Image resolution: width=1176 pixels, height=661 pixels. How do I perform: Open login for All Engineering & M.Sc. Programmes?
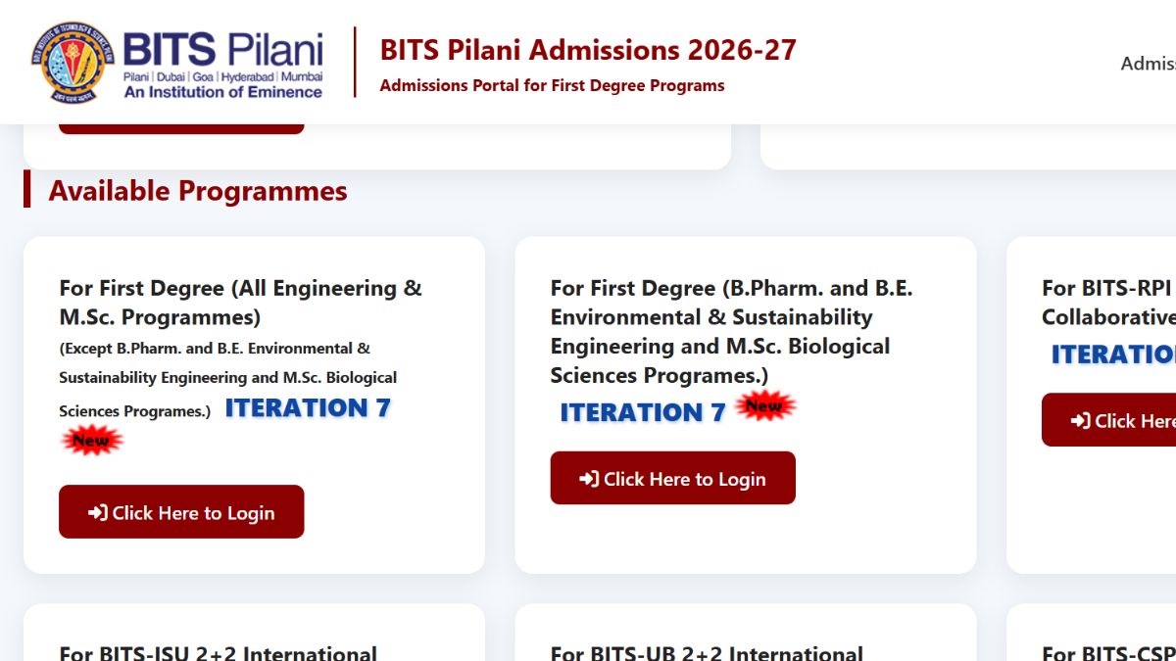click(x=181, y=512)
